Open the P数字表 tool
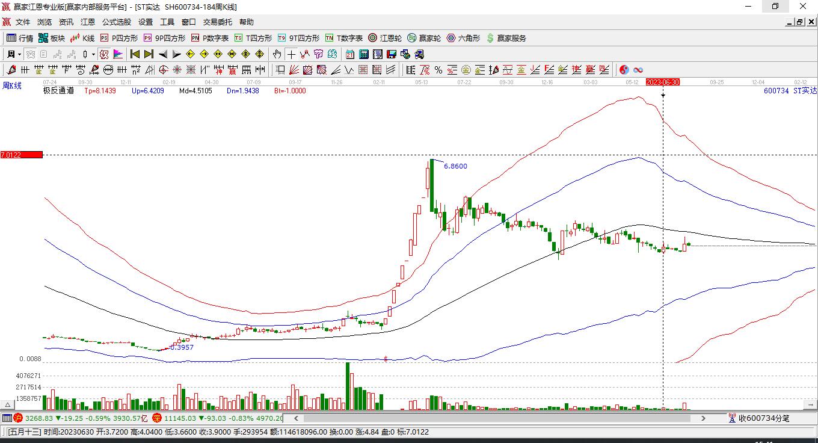The height and width of the screenshot is (443, 818). [209, 38]
